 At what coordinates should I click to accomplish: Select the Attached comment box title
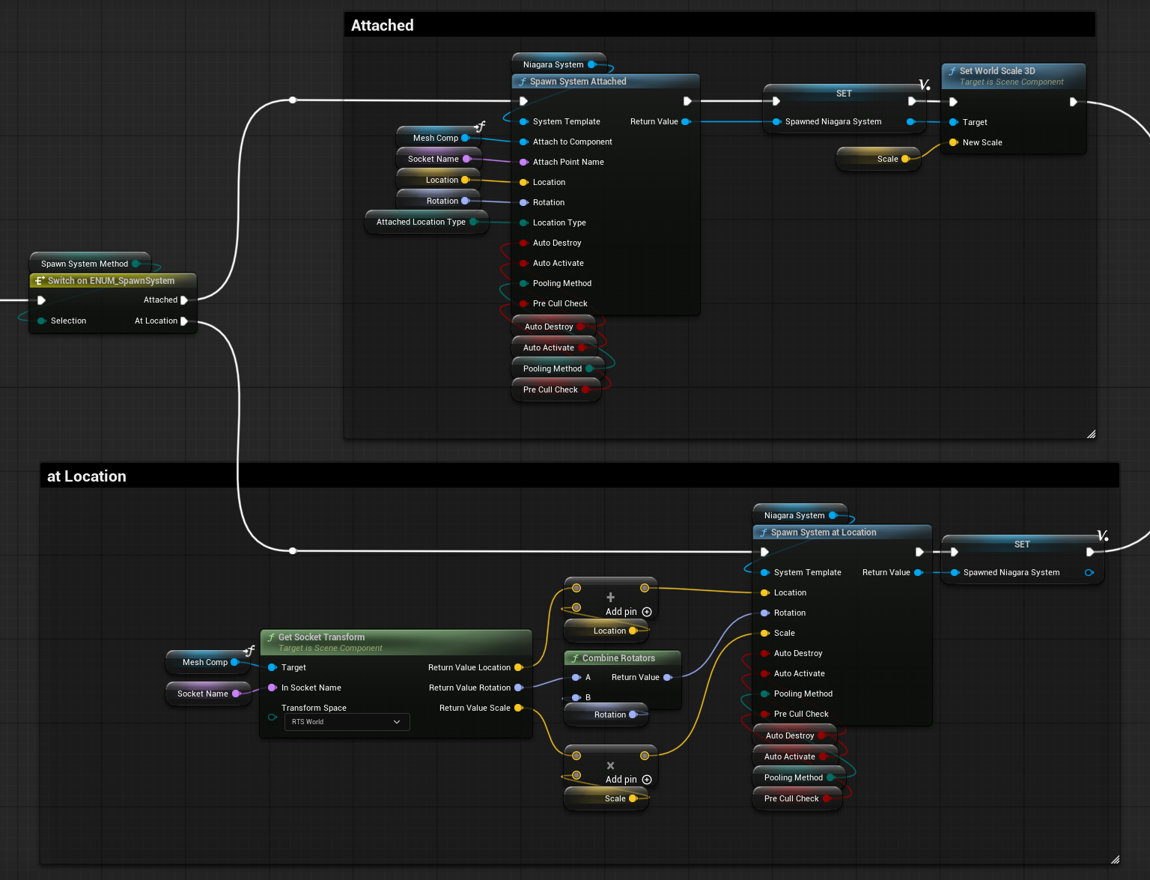click(383, 25)
